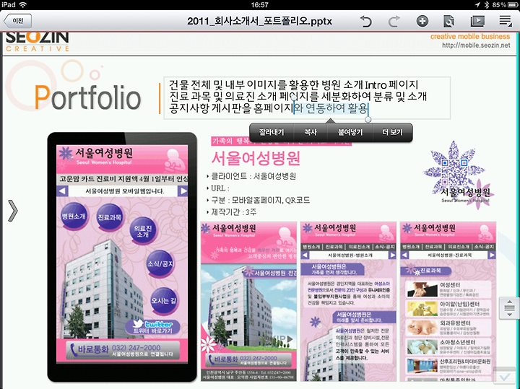Image resolution: width=520 pixels, height=389 pixels.
Task: Tap the plus insert icon
Action: (422, 21)
